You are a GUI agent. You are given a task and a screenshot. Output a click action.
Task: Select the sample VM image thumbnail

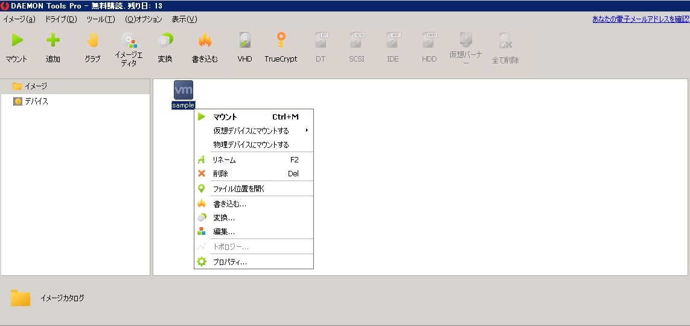tap(184, 90)
